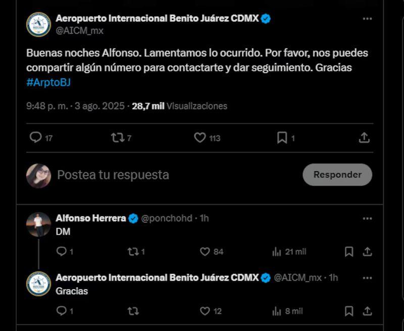Reply to the Gracias tweet
The image size is (404, 331).
[61, 311]
